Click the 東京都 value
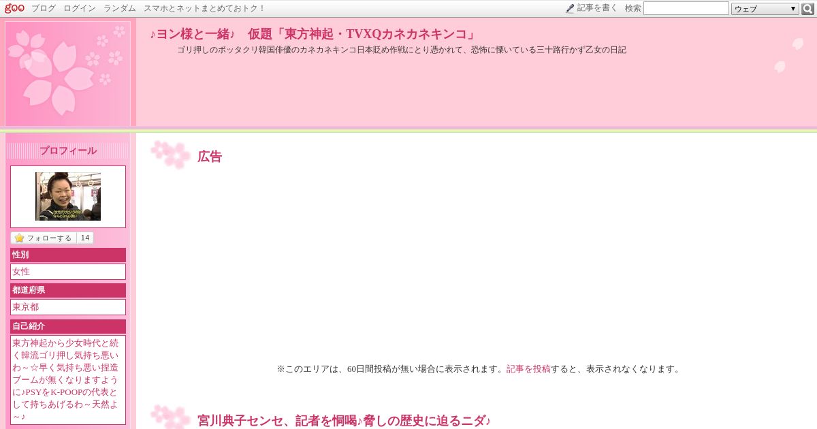The height and width of the screenshot is (429, 817). 68,307
